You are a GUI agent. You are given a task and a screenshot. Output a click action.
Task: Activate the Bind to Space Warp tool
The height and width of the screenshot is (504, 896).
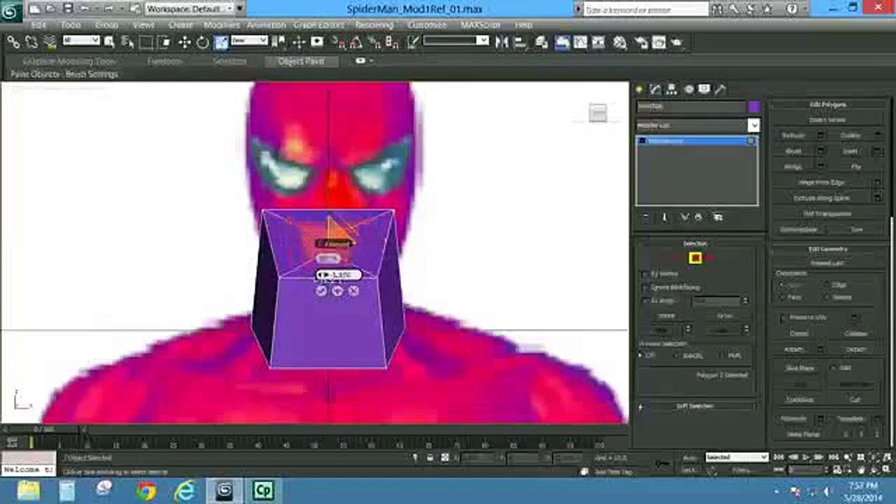[x=49, y=42]
